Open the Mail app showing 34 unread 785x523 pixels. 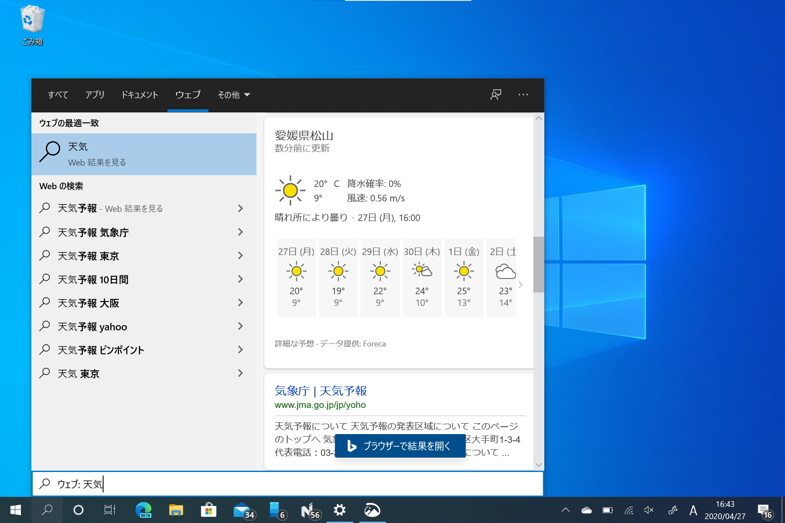242,510
